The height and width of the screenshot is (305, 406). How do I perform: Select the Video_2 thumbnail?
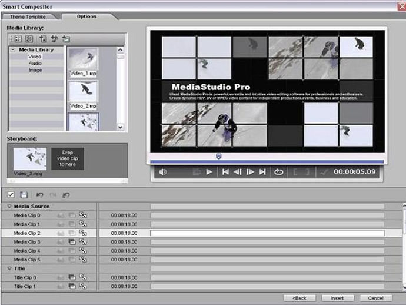click(x=83, y=91)
